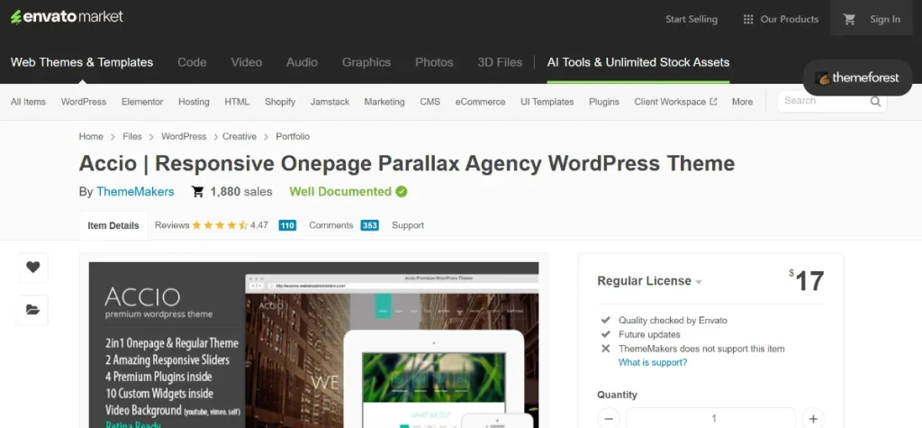Image resolution: width=922 pixels, height=428 pixels.
Task: Select WordPress in subnavigation
Action: point(84,102)
